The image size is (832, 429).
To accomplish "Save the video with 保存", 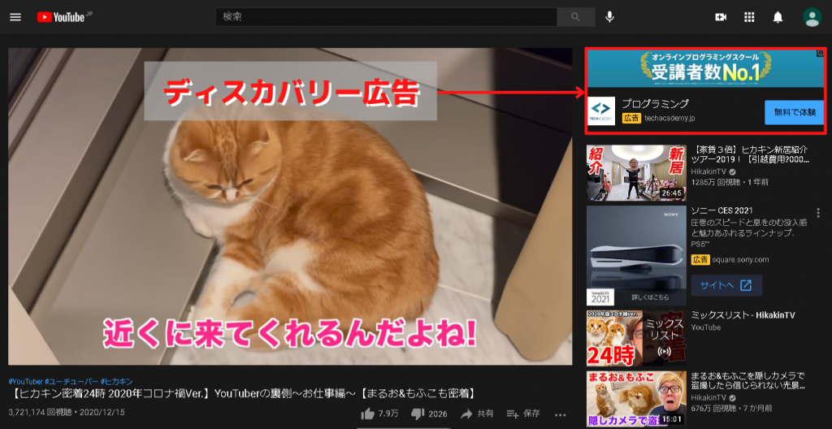I will 523,414.
